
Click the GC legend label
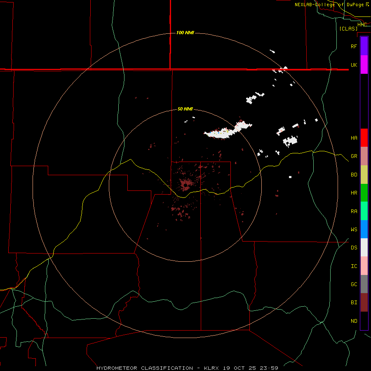(354, 284)
